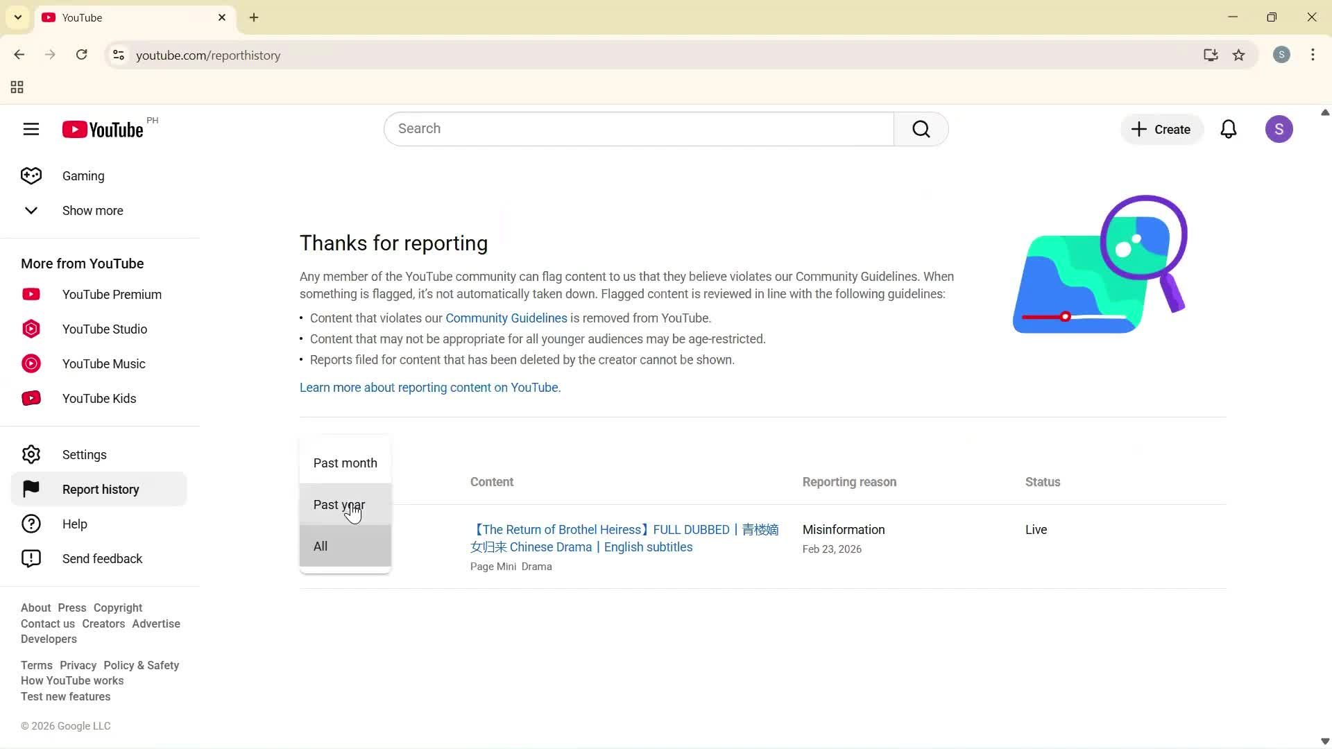The height and width of the screenshot is (749, 1332).
Task: Bookmark this page with the star icon
Action: pos(1239,55)
